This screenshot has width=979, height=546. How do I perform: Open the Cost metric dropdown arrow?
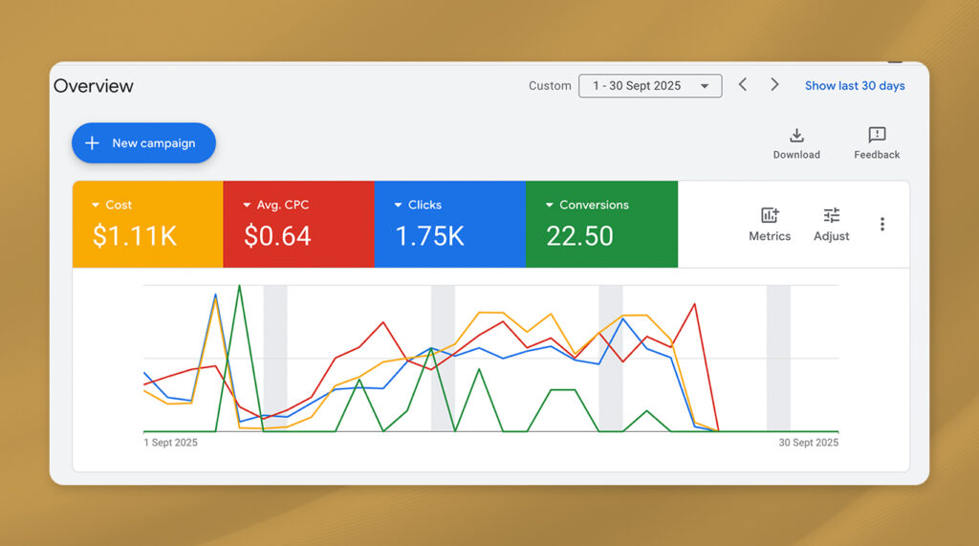click(97, 206)
